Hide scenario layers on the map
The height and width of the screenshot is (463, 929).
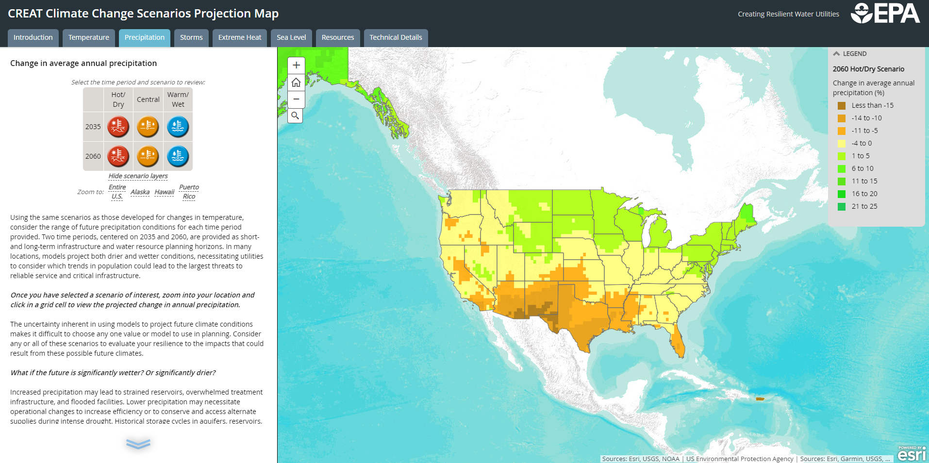(138, 176)
